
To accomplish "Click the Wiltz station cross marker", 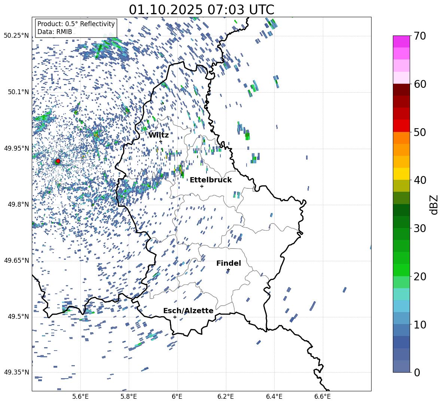I will coord(161,141).
